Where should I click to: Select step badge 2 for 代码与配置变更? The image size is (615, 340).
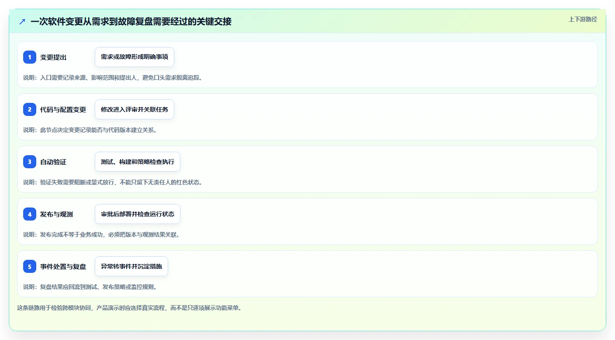point(30,109)
